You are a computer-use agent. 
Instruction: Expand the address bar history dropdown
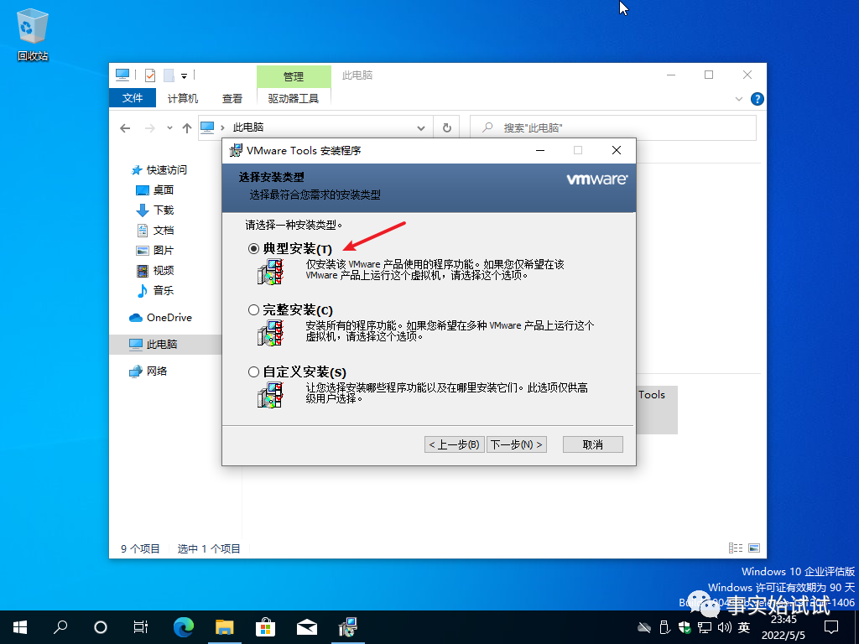click(x=421, y=128)
